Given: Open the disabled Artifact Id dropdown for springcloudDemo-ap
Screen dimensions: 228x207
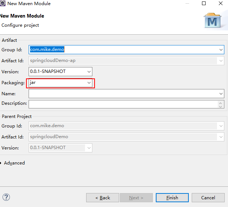Looking at the screenshot, I should pos(221,60).
